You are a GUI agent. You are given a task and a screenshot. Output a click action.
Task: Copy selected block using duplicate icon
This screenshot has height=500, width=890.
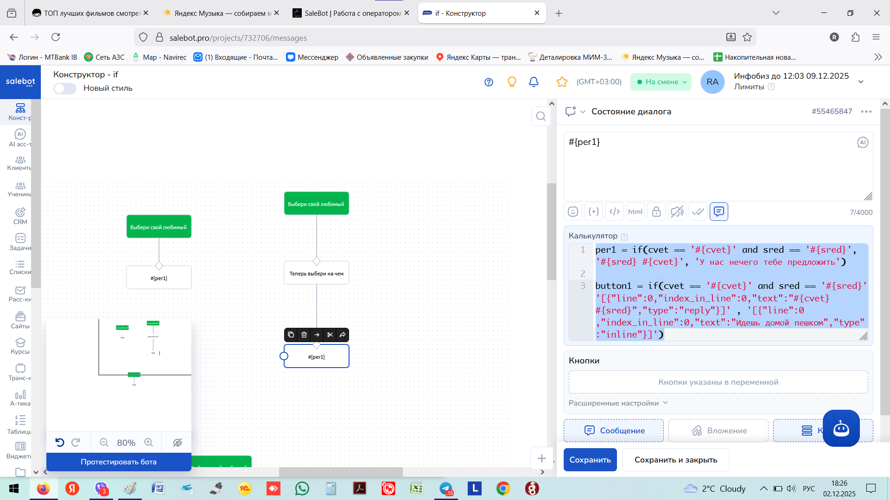pyautogui.click(x=291, y=335)
